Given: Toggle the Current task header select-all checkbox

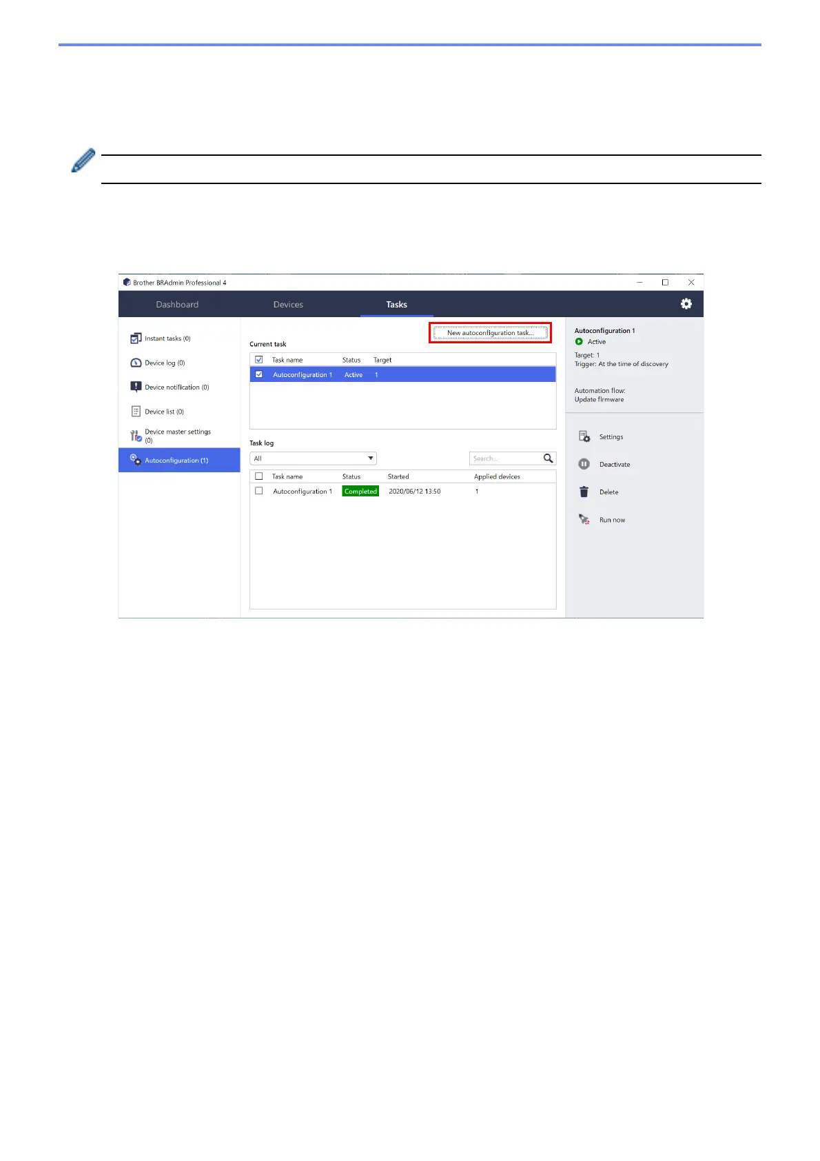Looking at the screenshot, I should 259,360.
